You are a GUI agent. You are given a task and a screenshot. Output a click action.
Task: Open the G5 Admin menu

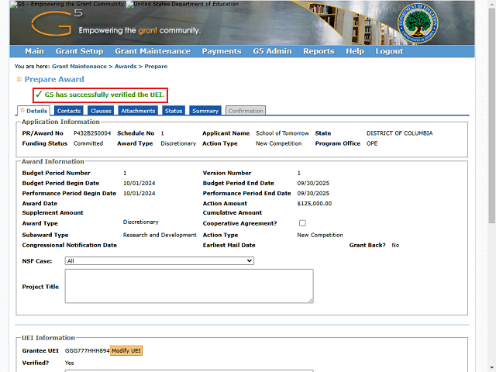coord(271,51)
